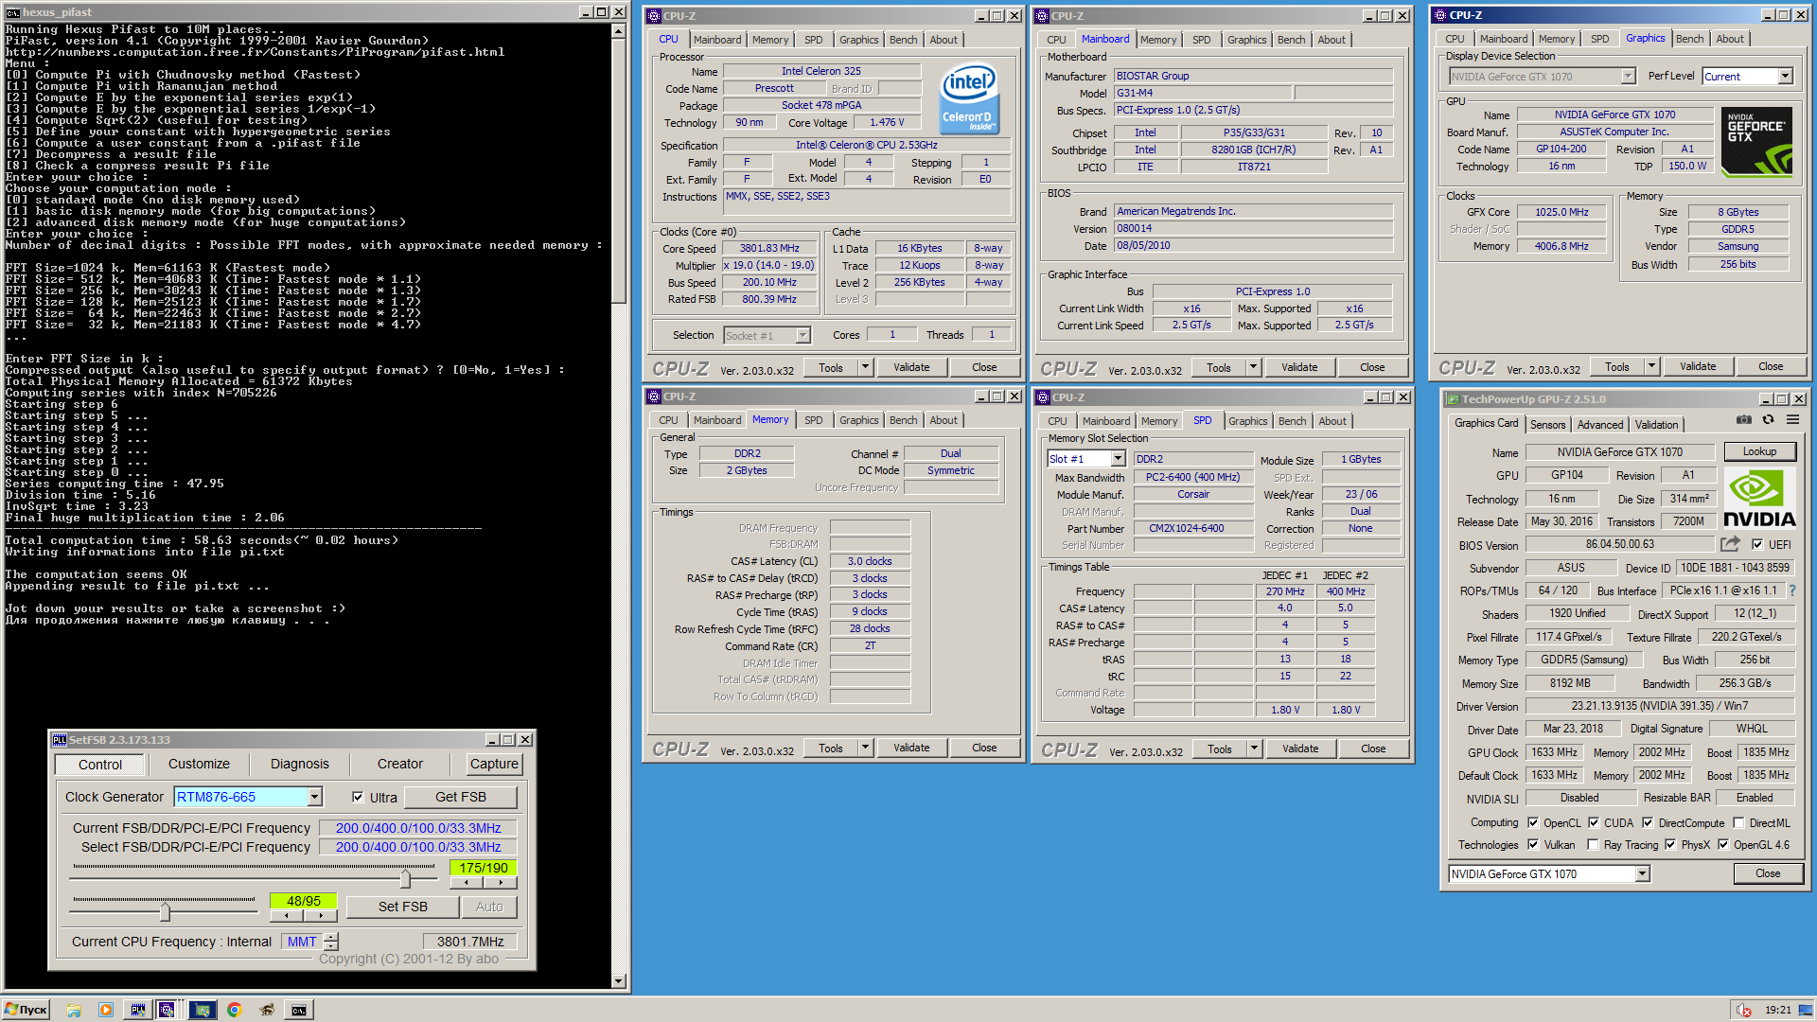Click the Select FSB frequency value field
The image size is (1817, 1022).
[418, 847]
